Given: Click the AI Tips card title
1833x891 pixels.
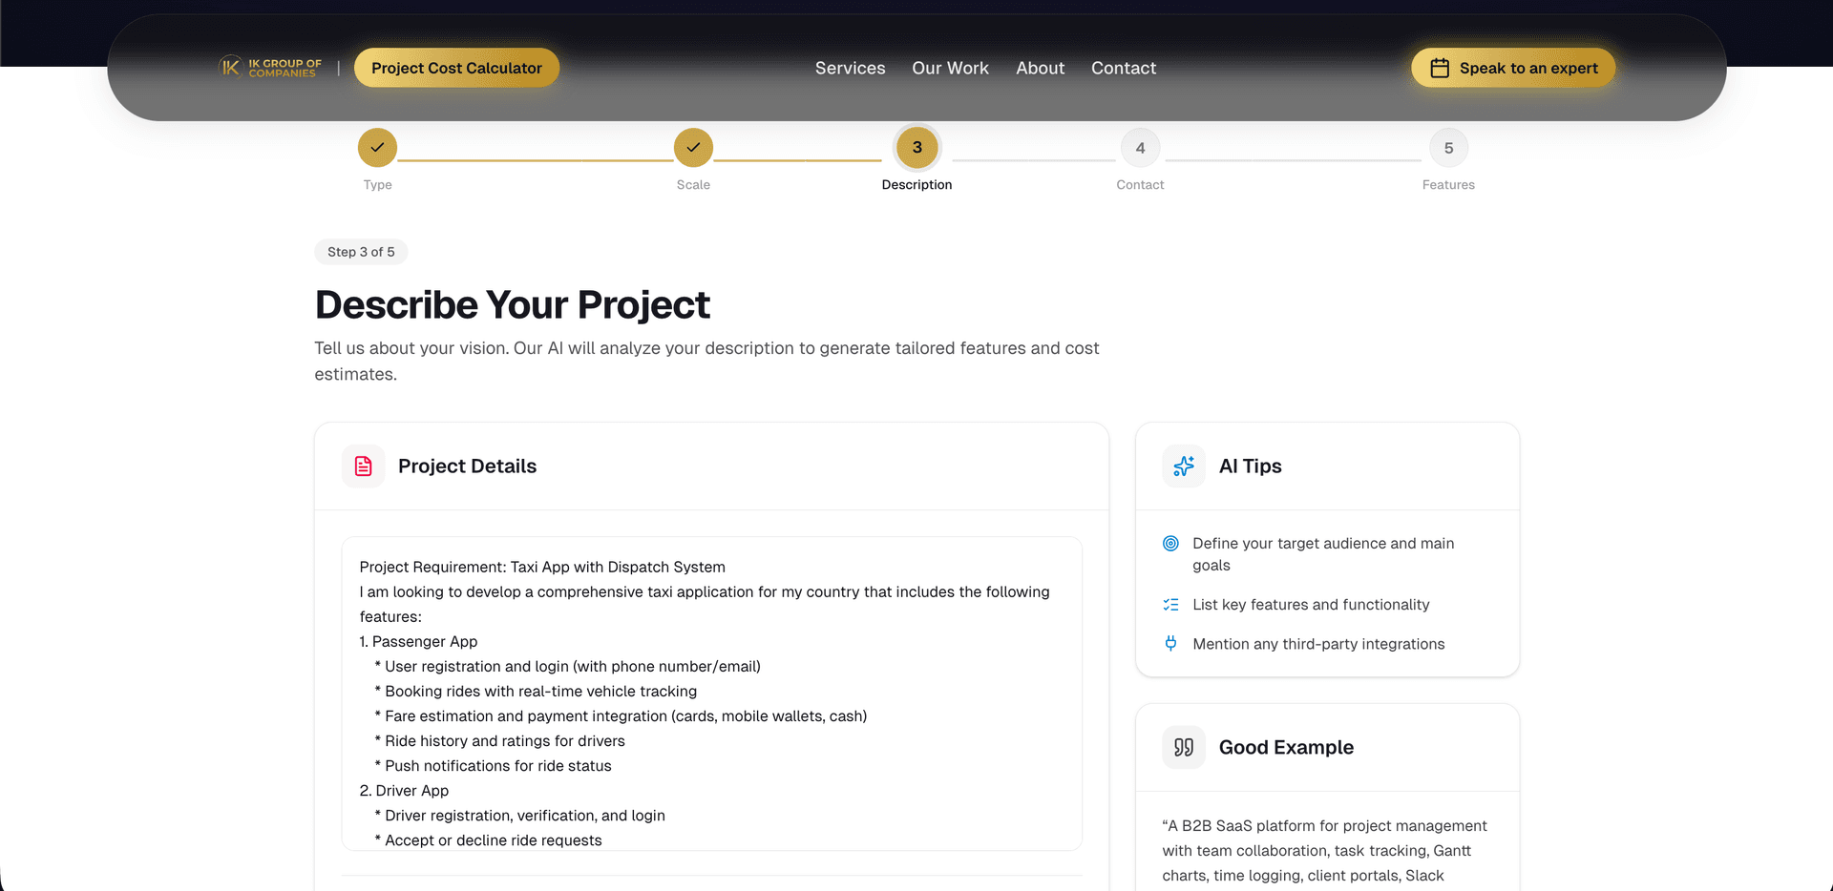Looking at the screenshot, I should 1250,466.
